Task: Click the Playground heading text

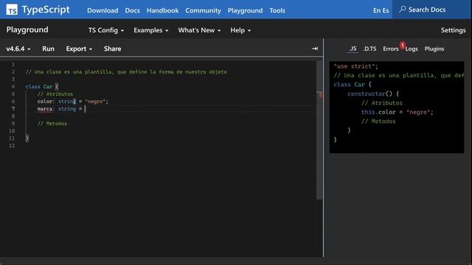Action: coord(27,29)
